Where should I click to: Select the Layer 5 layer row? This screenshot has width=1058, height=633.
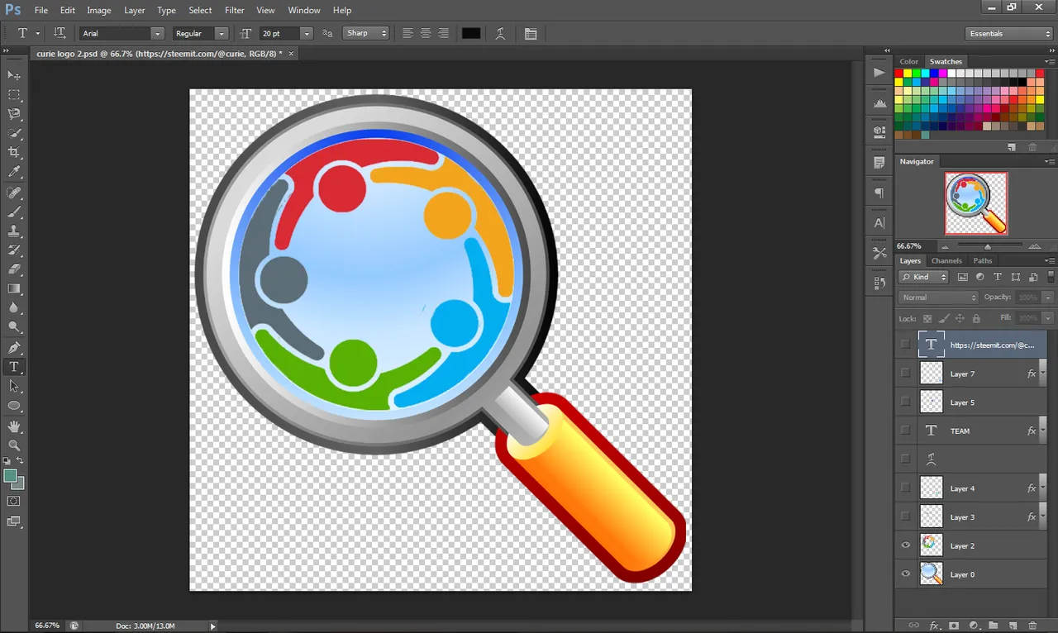971,402
